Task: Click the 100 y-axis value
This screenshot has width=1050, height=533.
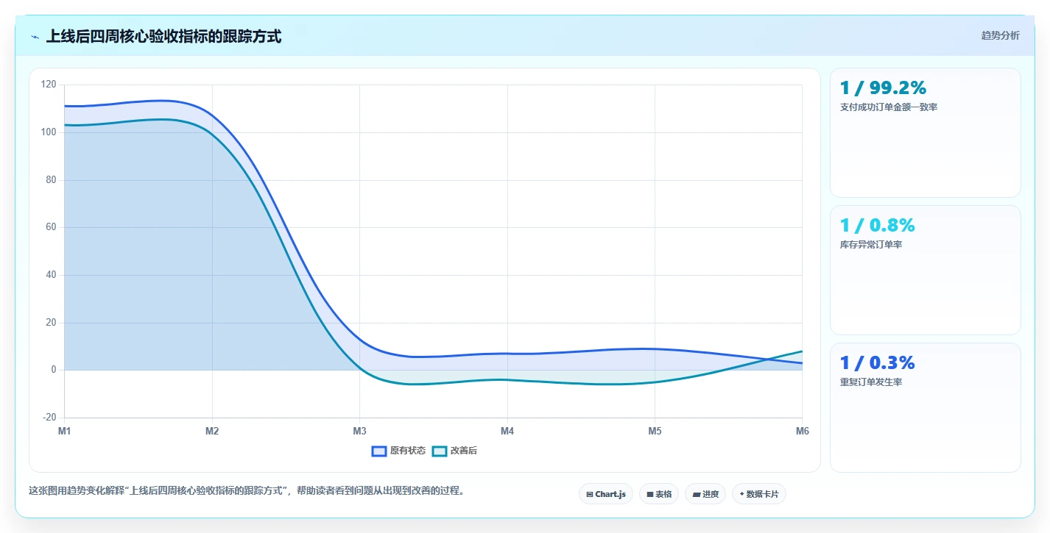Action: [x=49, y=132]
